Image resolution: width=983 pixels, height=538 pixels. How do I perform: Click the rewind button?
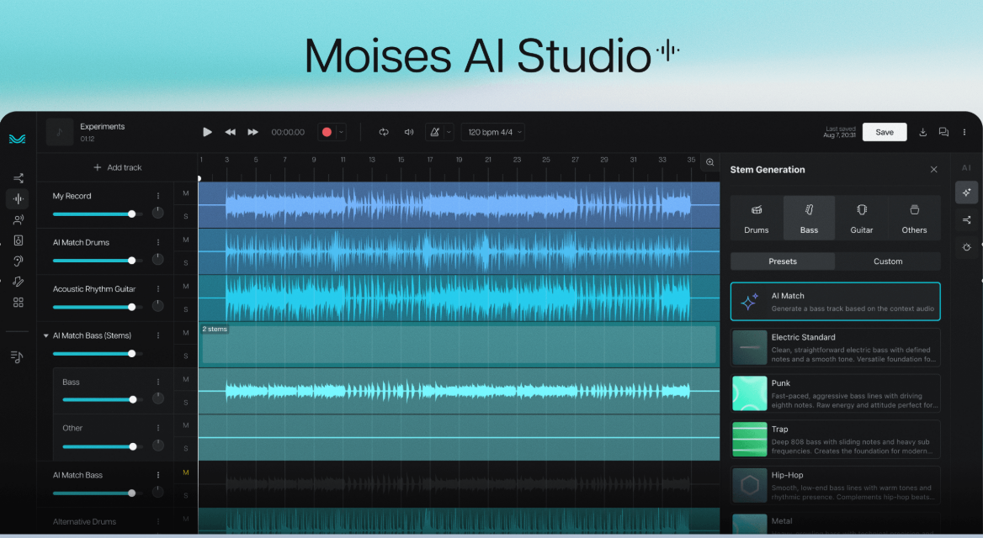point(230,132)
